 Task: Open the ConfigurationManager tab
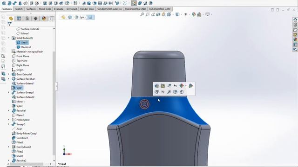pos(27,19)
